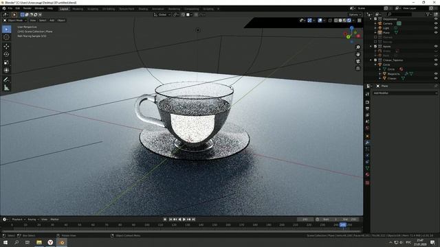The width and height of the screenshot is (440, 247).
Task: Click the viewport Object menu button
Action: [x=61, y=21]
